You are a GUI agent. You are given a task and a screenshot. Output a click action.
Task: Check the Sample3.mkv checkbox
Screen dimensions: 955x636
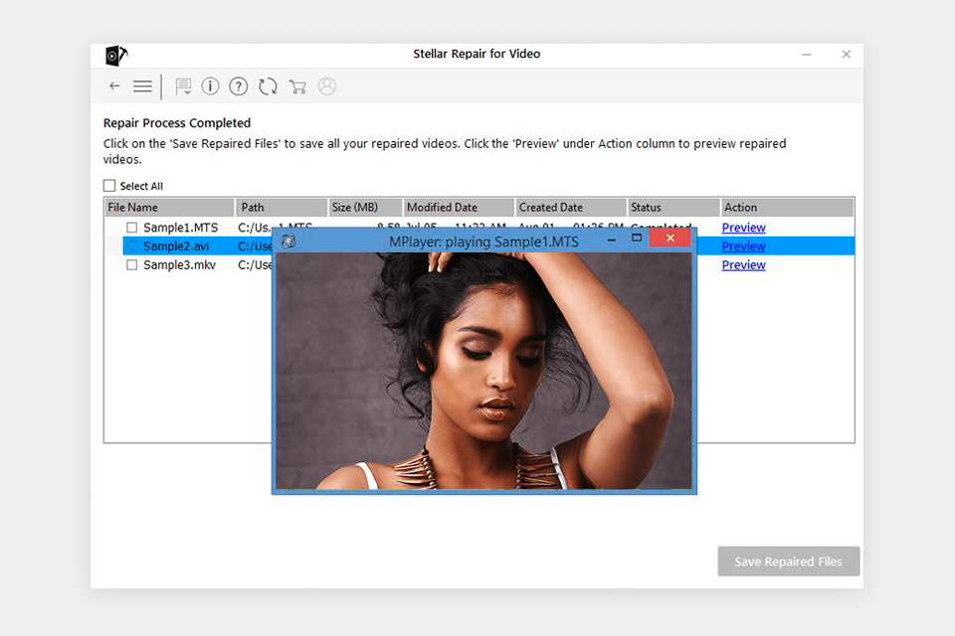coord(130,265)
